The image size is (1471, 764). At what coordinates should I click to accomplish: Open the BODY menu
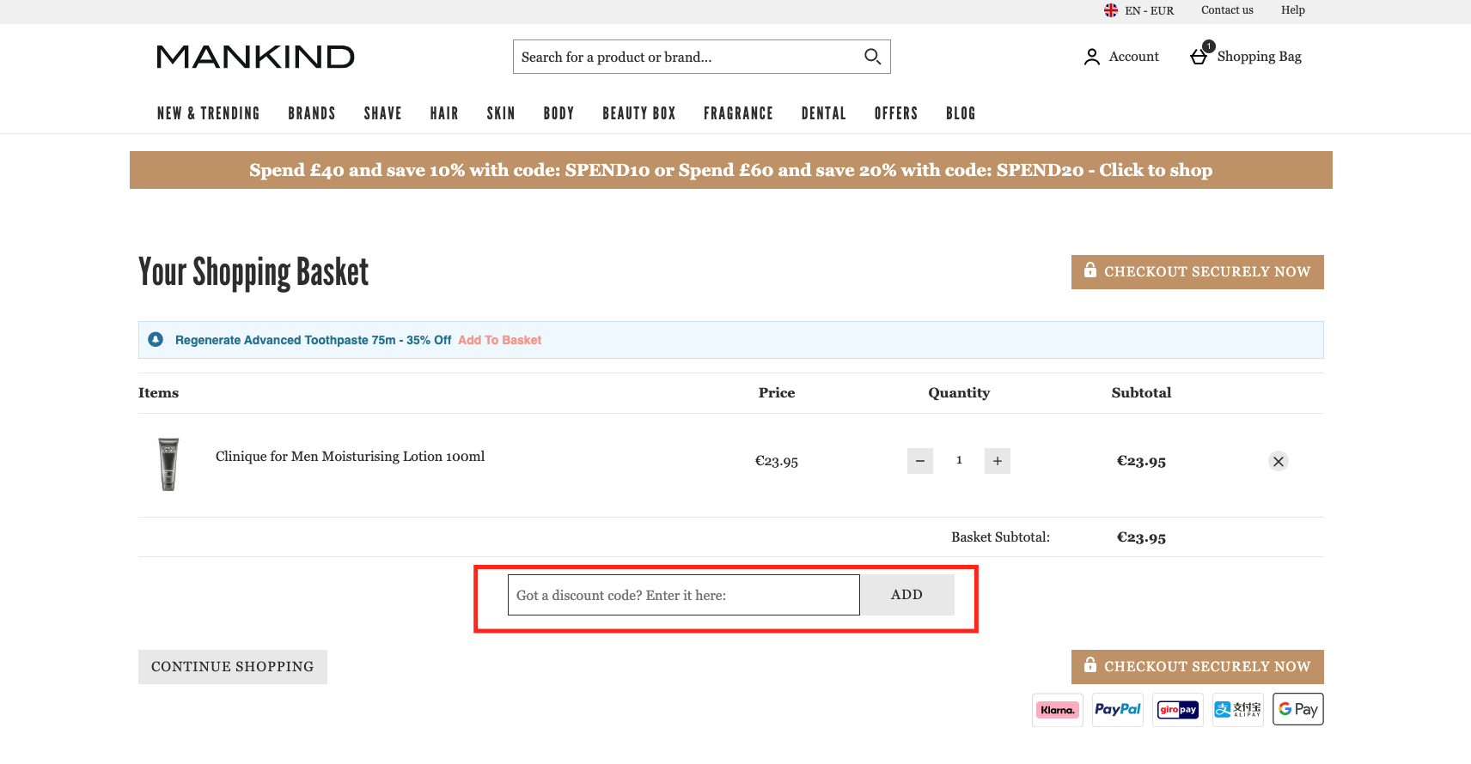tap(558, 113)
